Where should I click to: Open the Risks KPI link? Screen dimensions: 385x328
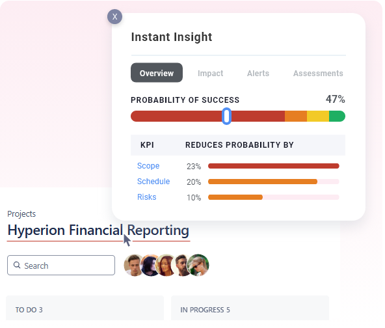146,197
